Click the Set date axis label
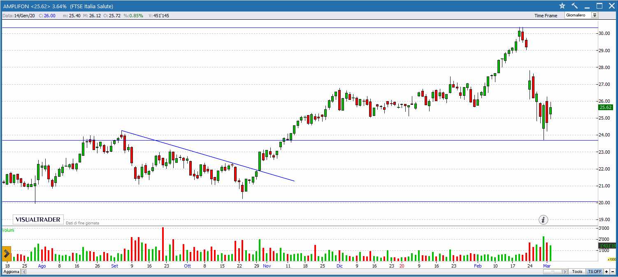Viewport: 618px width, 277px height. (114, 266)
